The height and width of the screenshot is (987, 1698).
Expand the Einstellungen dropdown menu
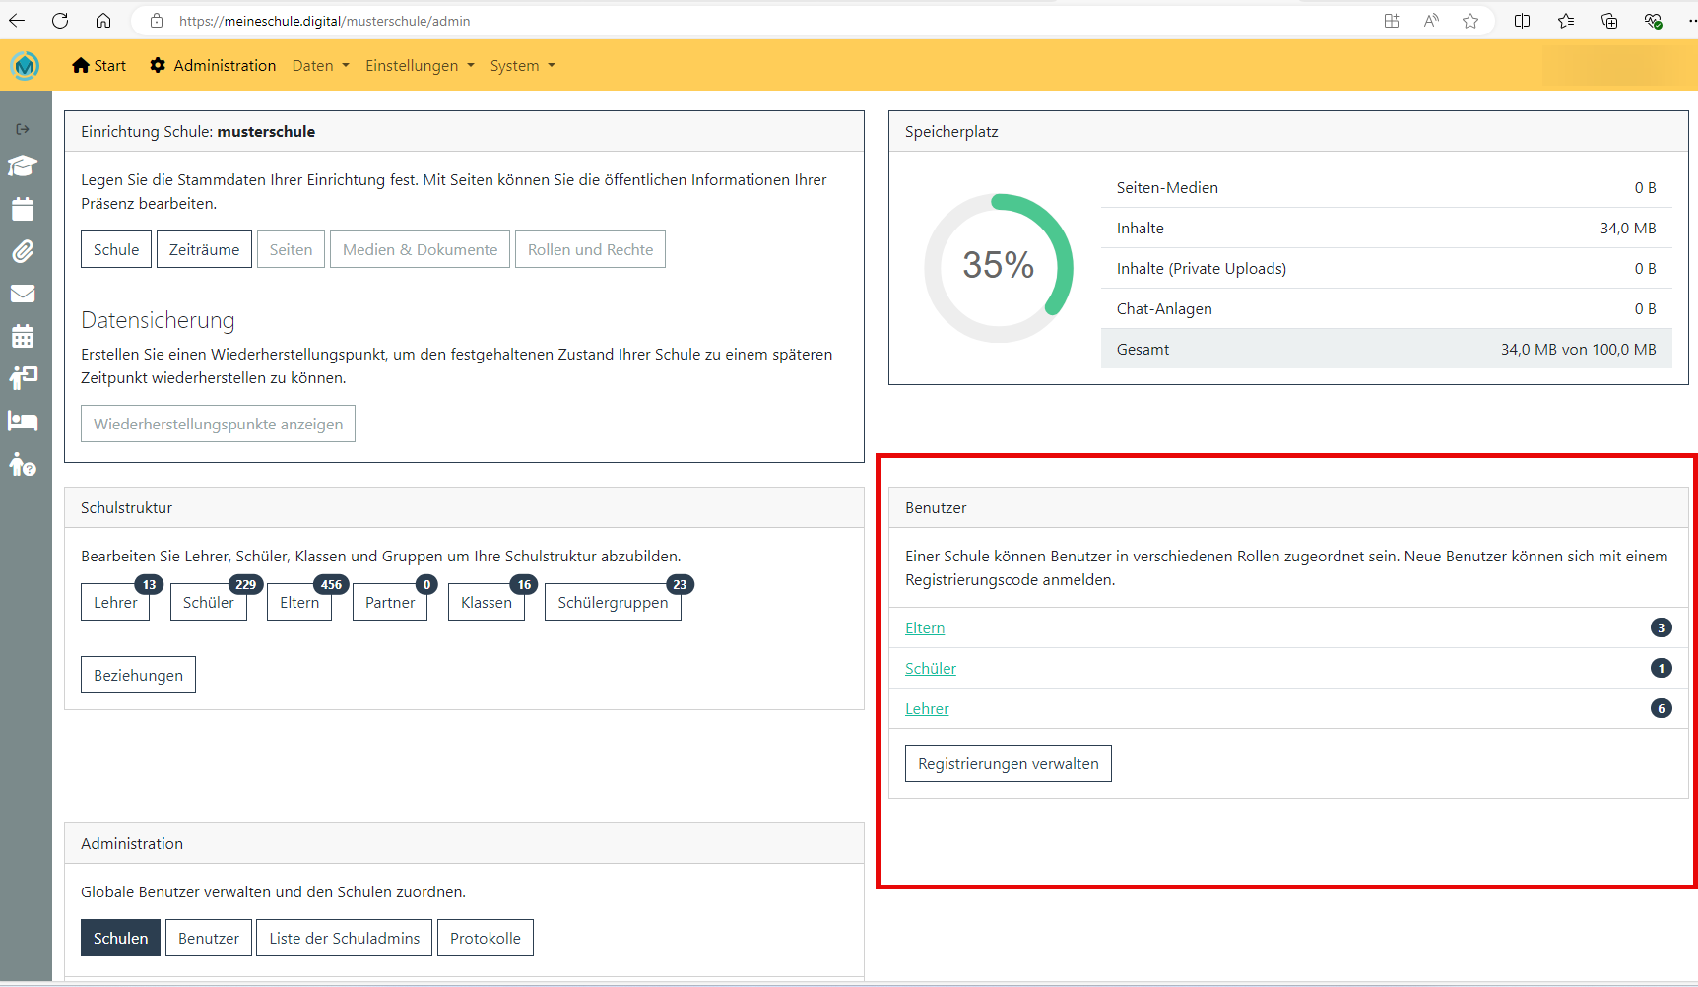click(421, 66)
